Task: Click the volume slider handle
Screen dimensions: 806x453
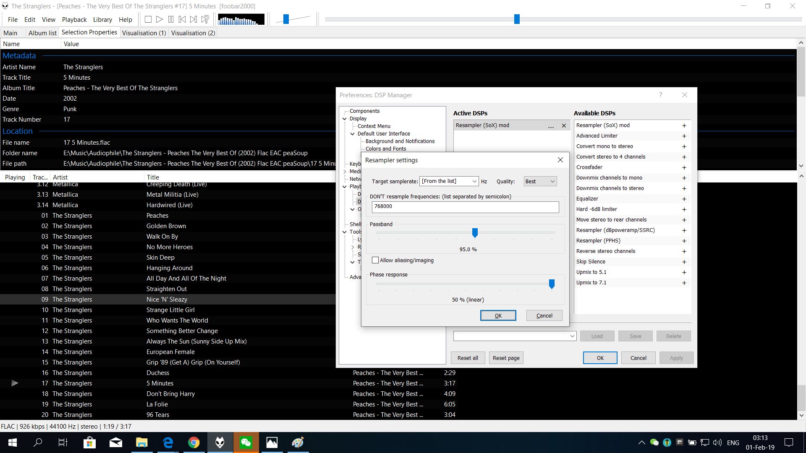Action: (x=286, y=19)
